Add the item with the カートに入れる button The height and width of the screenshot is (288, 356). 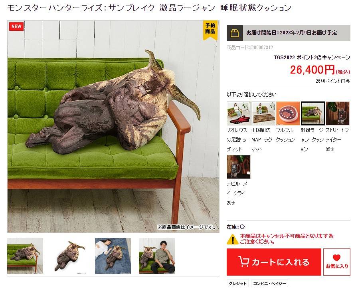tap(274, 262)
